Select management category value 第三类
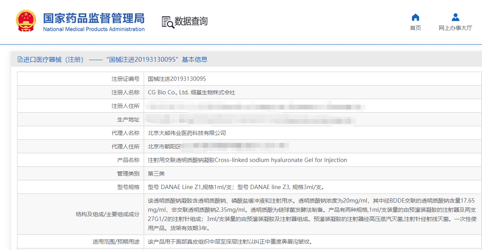The image size is (482, 250). pyautogui.click(x=156, y=174)
